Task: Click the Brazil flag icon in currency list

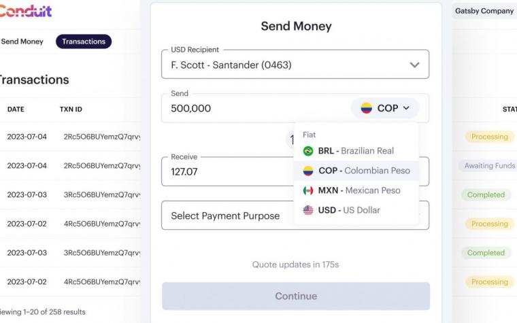Action: pos(308,151)
